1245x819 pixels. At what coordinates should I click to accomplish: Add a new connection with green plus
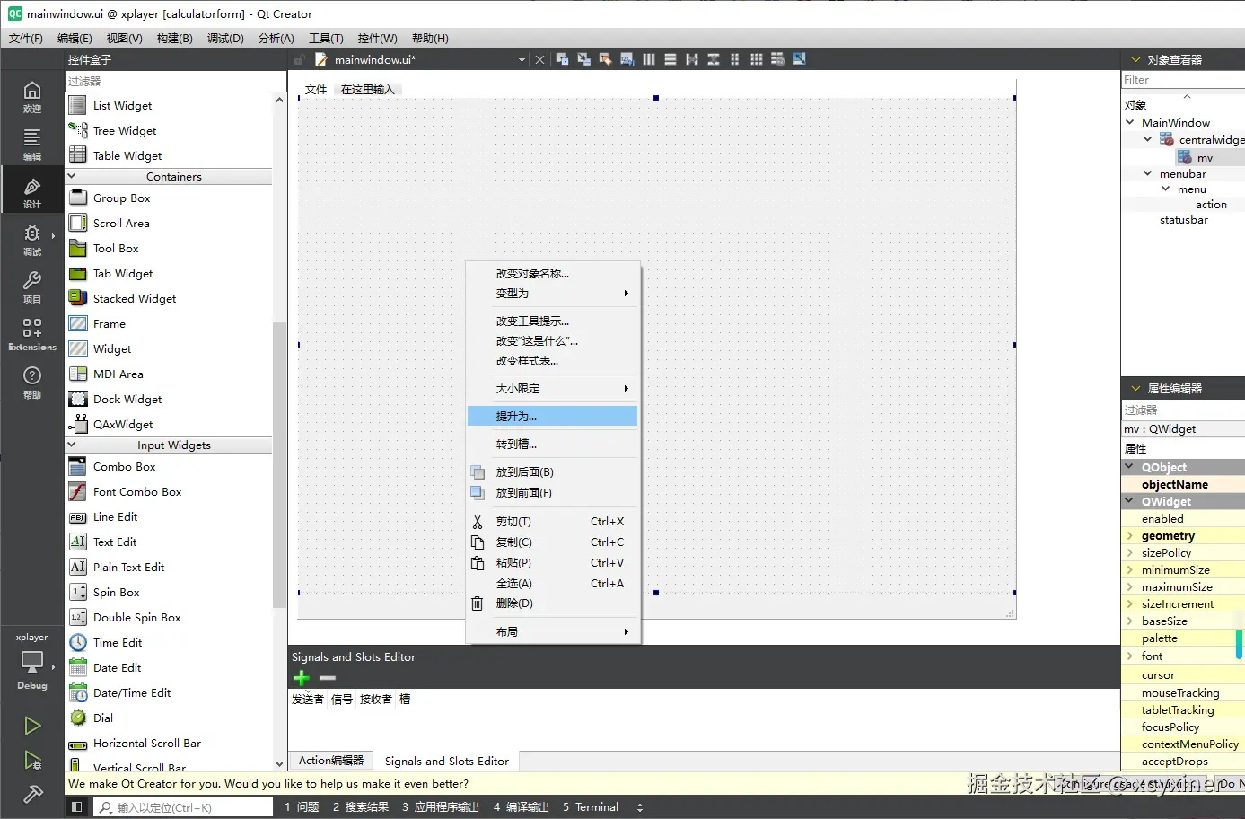[302, 678]
